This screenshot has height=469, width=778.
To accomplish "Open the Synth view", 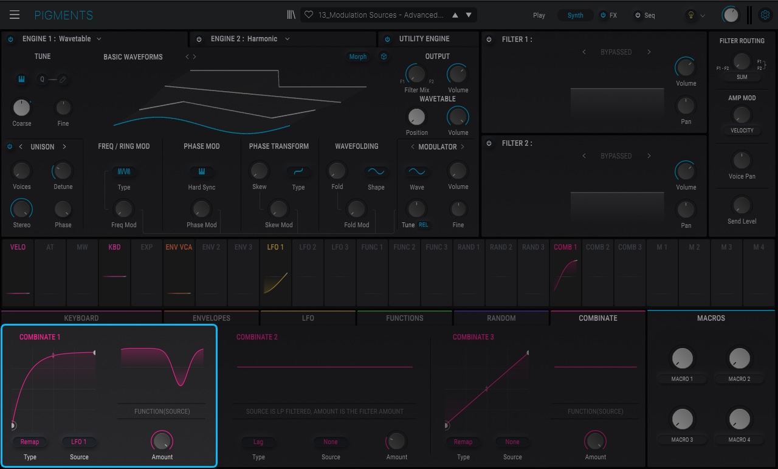I will [575, 15].
